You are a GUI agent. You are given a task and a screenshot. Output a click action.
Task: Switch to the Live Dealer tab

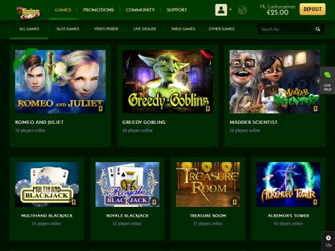pyautogui.click(x=144, y=29)
